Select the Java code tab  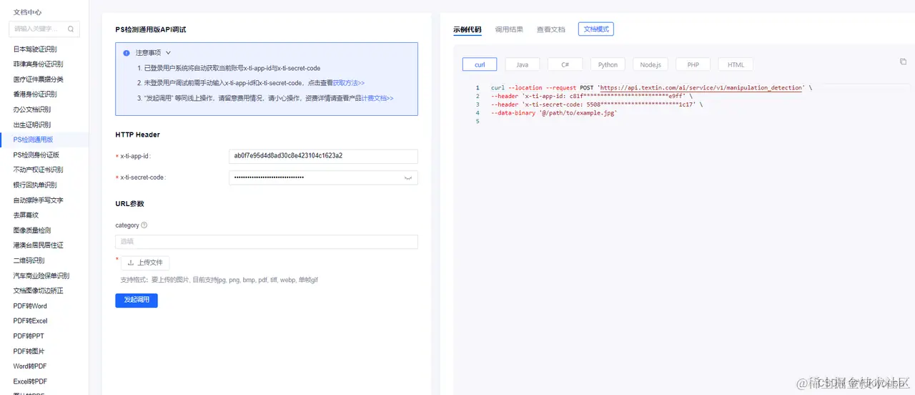click(523, 64)
